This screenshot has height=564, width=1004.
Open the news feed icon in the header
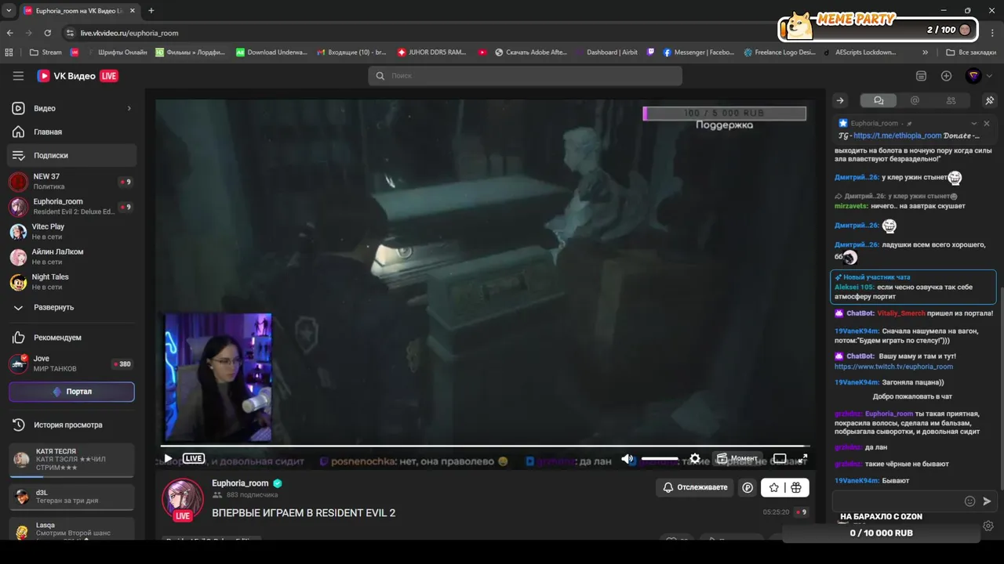click(x=921, y=76)
